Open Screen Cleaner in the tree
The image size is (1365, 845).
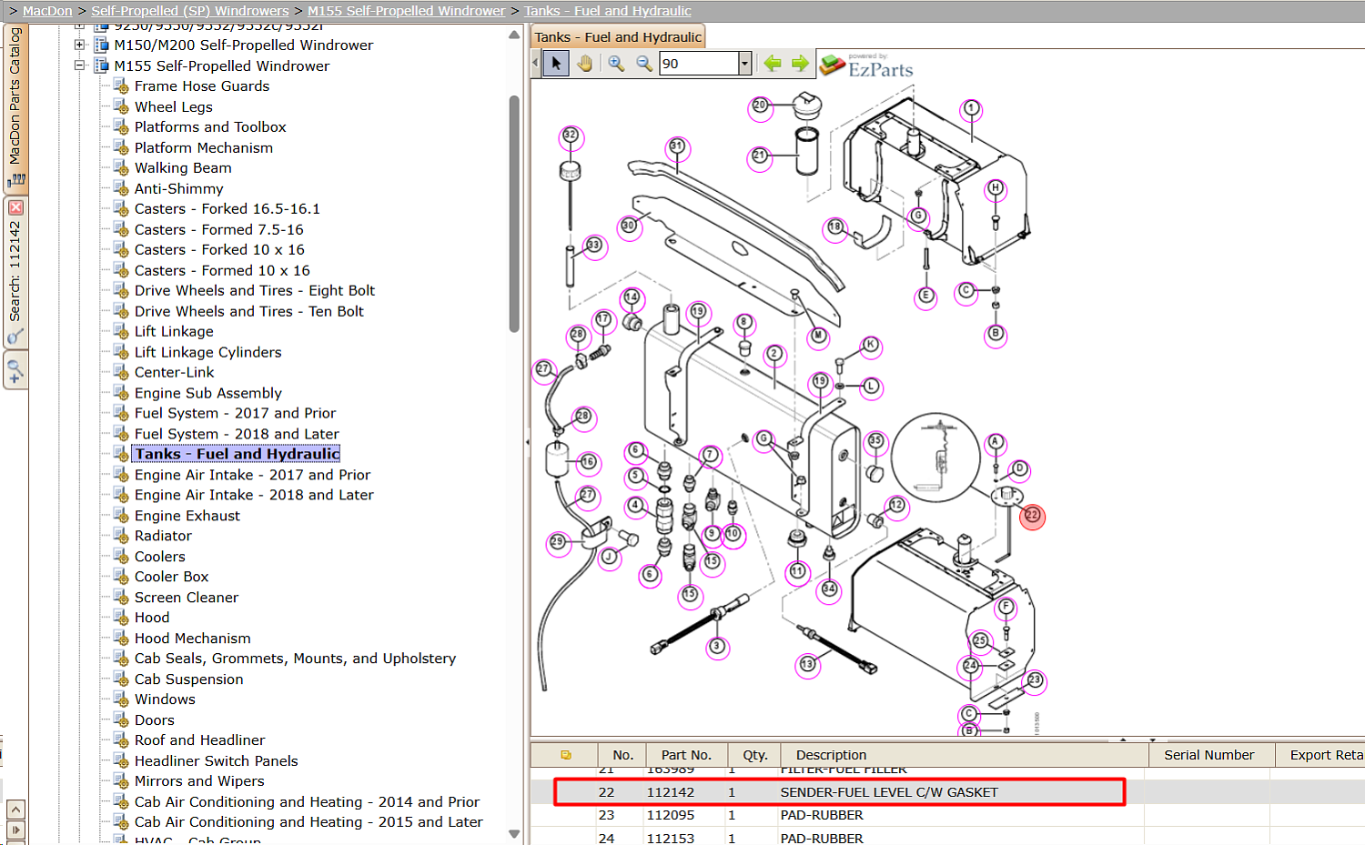(187, 598)
